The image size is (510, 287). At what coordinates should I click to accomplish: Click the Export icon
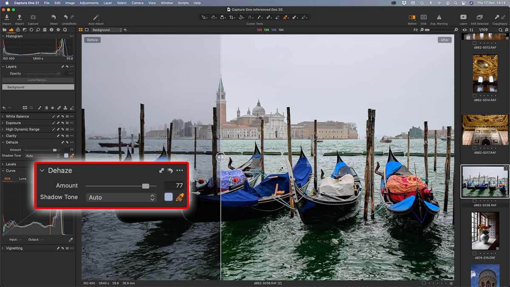[19, 18]
